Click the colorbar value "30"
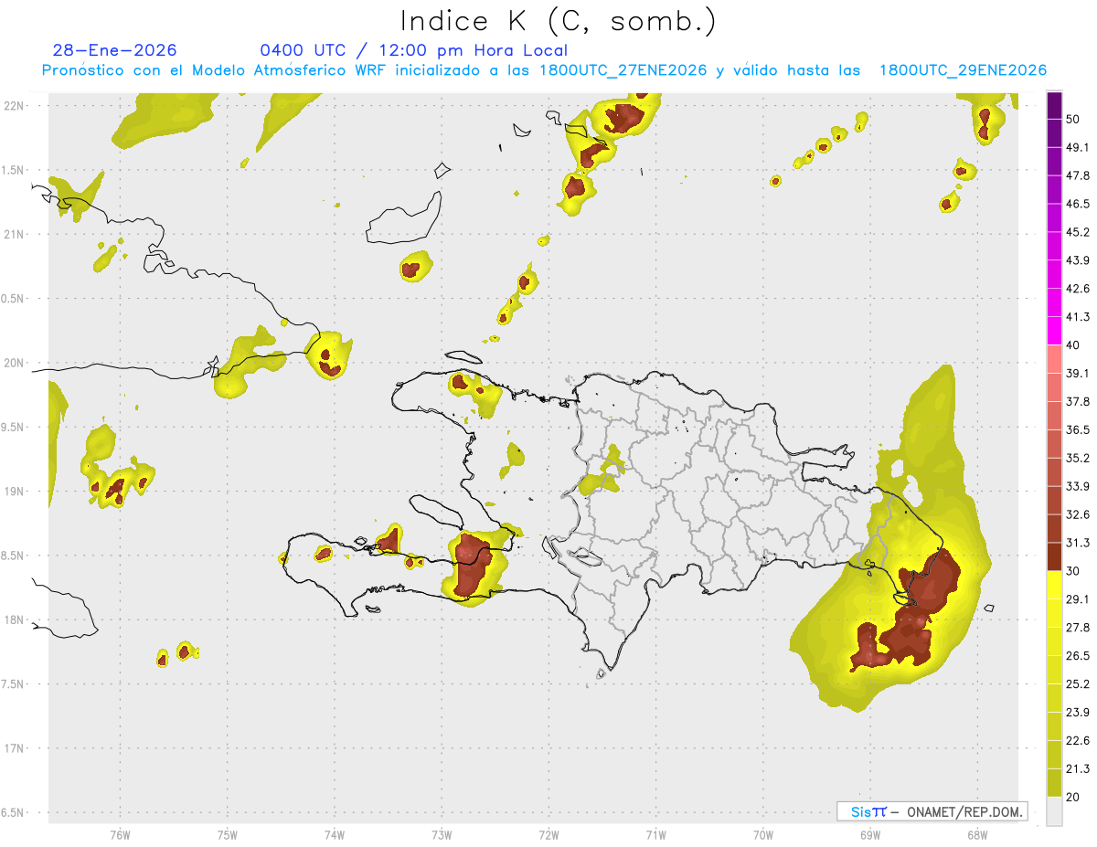The height and width of the screenshot is (847, 1097). 1074,571
